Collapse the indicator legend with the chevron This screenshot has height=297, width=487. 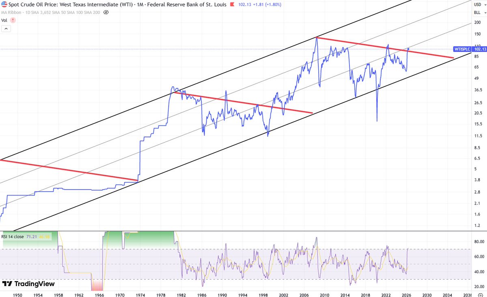click(6, 29)
